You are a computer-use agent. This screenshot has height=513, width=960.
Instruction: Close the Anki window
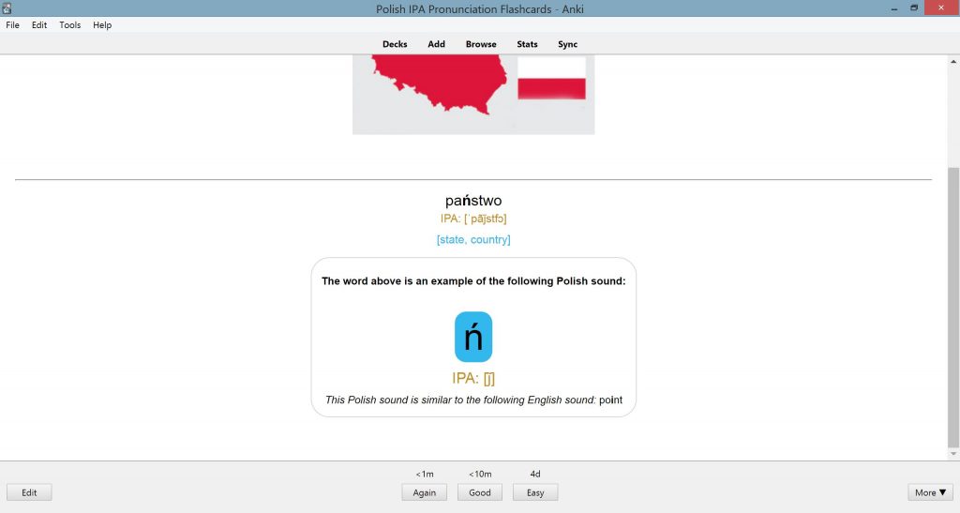(941, 8)
